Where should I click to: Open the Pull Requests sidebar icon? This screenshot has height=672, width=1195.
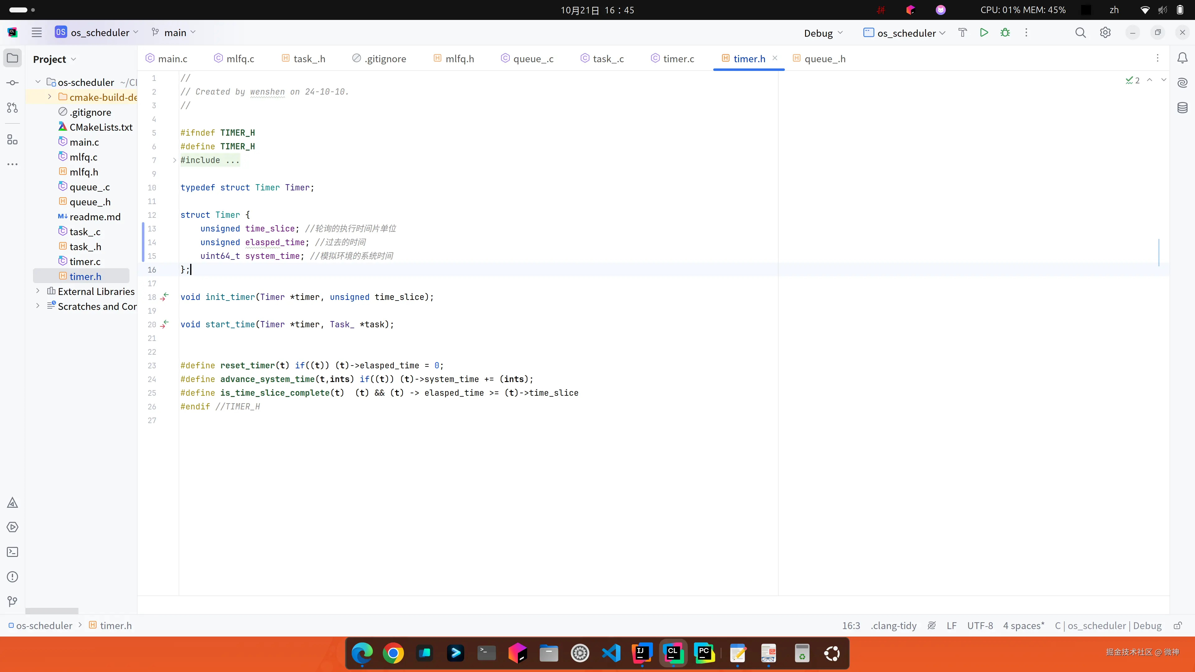point(12,108)
